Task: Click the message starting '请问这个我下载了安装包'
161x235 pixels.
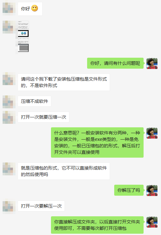Action: 64,82
